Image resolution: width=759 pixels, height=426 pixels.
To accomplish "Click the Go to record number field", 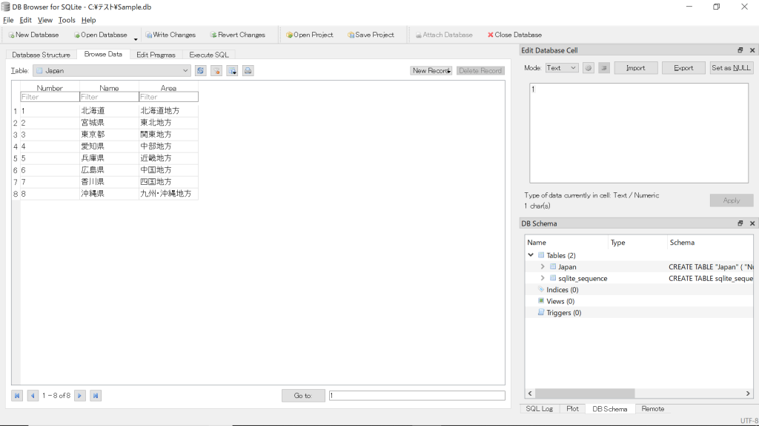I will 417,396.
